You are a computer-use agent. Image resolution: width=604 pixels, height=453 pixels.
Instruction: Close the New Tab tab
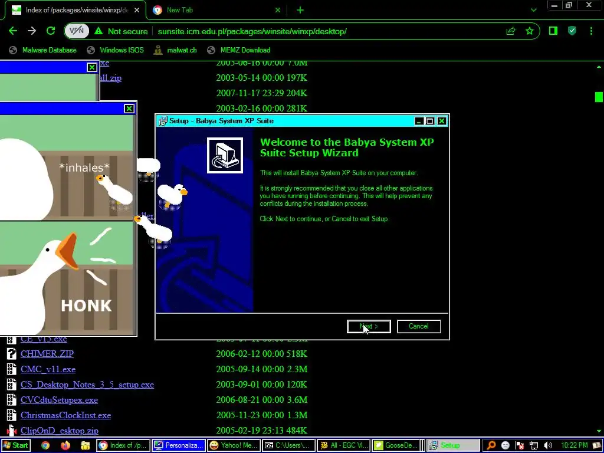pyautogui.click(x=278, y=10)
